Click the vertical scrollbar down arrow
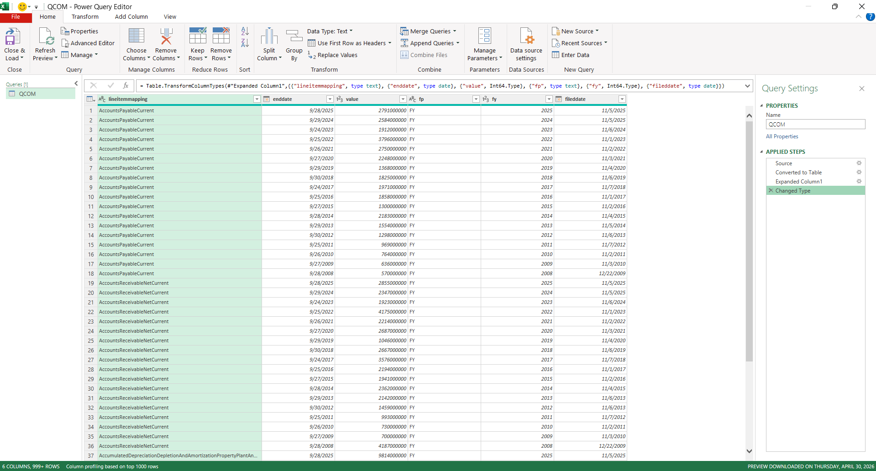 (749, 451)
